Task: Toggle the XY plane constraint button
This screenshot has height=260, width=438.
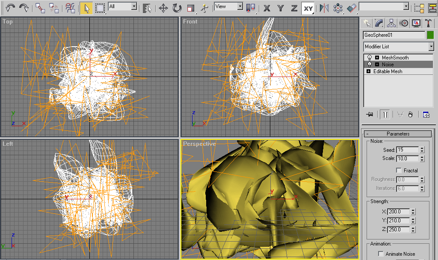Action: [x=308, y=9]
